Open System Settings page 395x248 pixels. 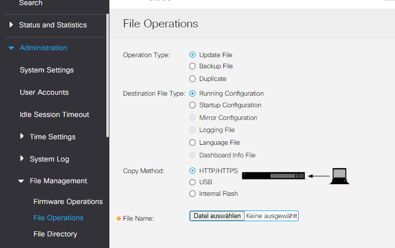(47, 70)
